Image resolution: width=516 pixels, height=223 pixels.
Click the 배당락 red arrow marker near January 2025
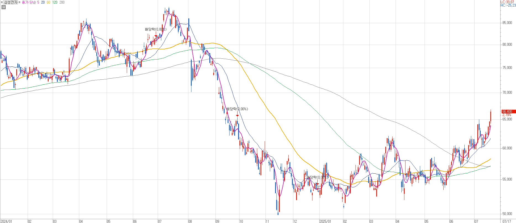[317, 184]
